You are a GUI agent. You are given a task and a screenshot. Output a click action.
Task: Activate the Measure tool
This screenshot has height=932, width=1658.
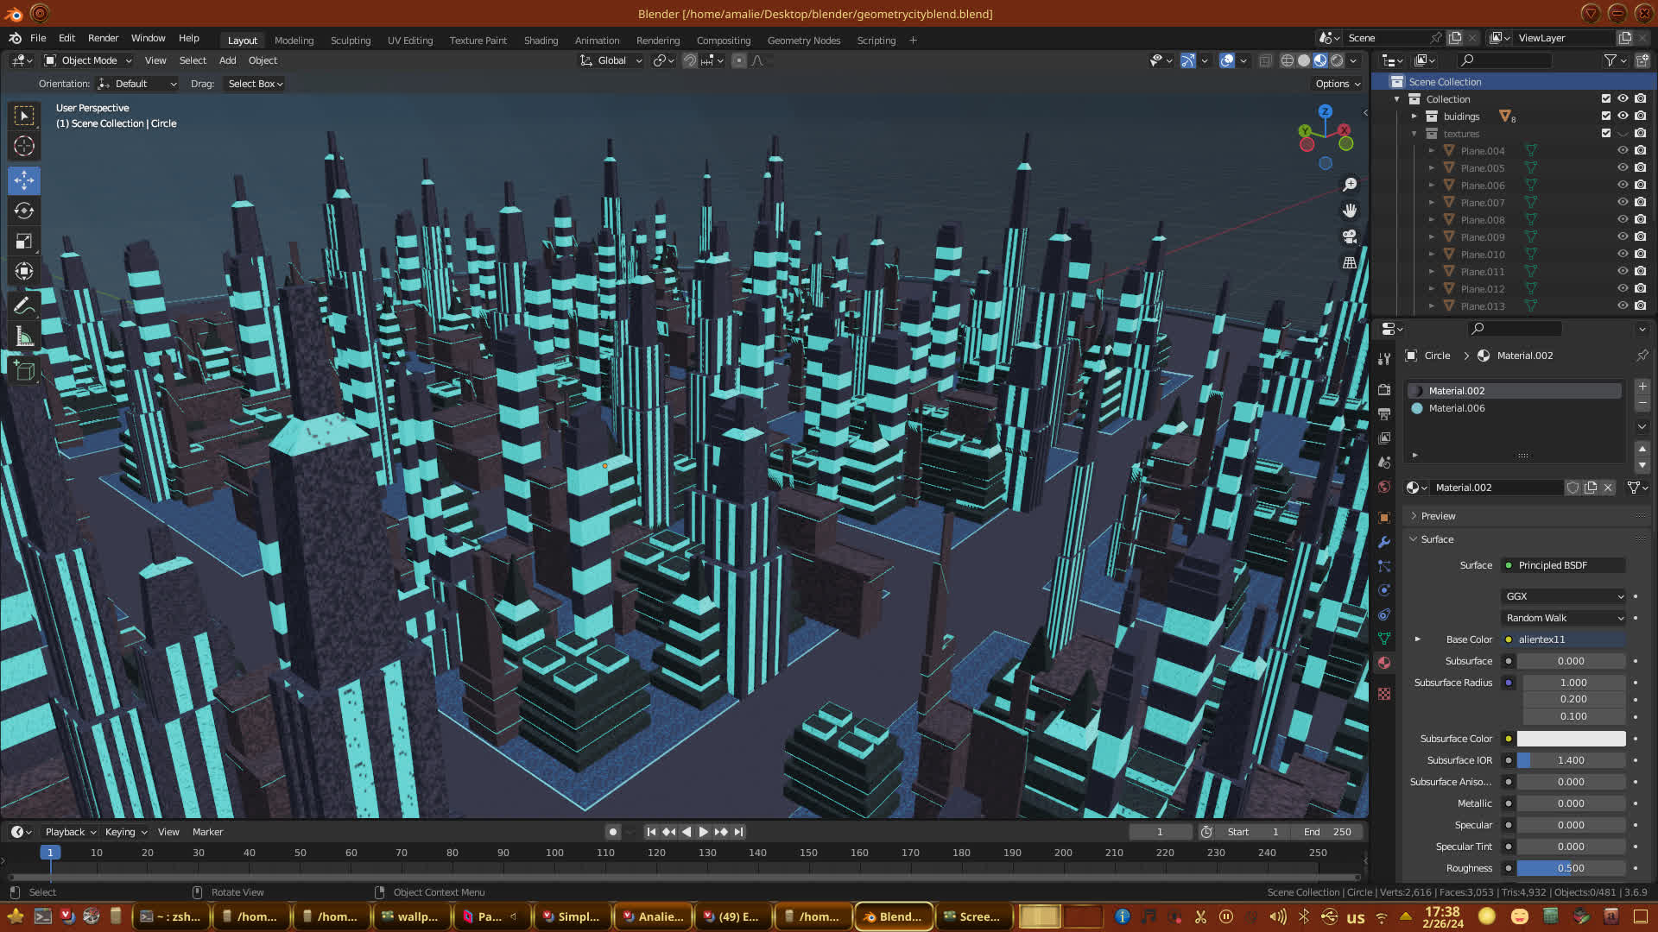[x=24, y=337]
